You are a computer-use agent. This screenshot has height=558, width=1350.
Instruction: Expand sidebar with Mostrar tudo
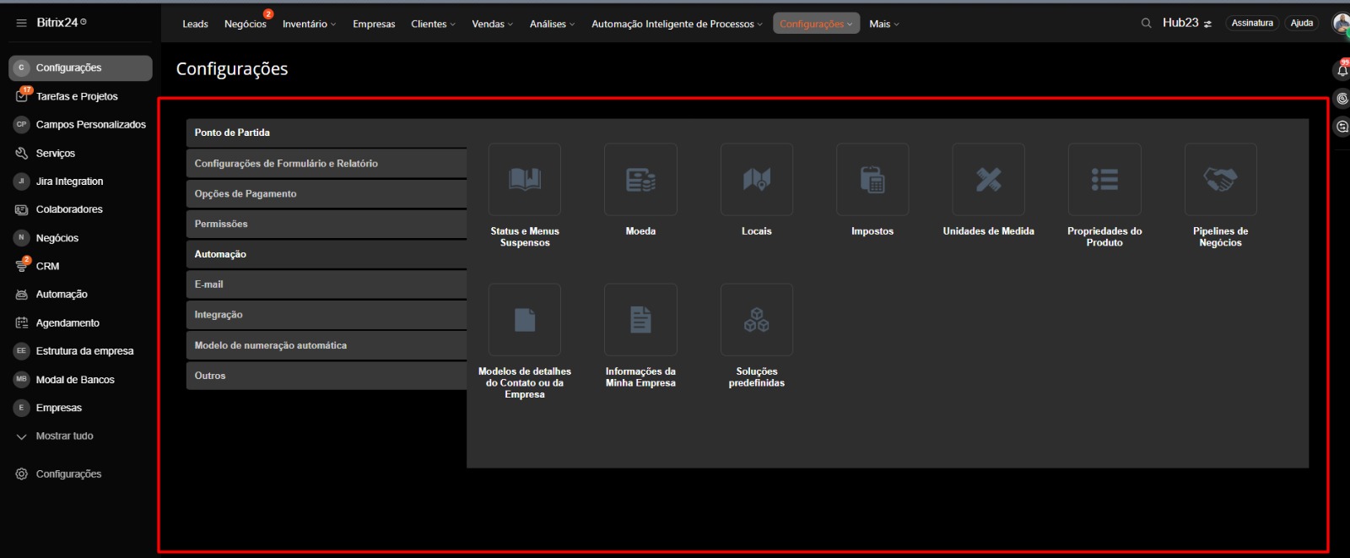click(64, 436)
